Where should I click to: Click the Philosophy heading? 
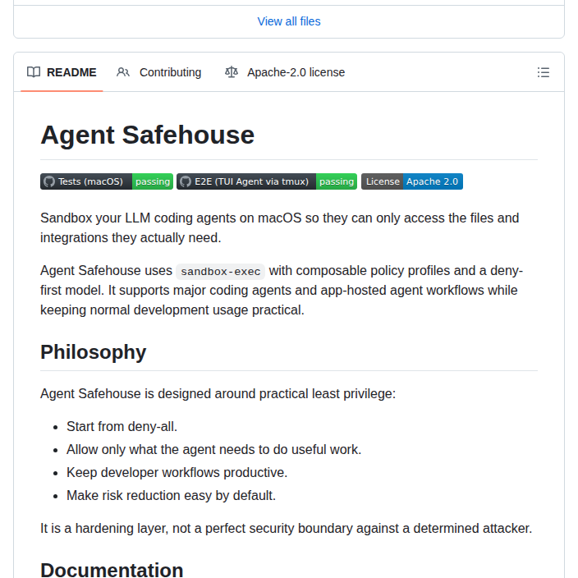pyautogui.click(x=94, y=352)
